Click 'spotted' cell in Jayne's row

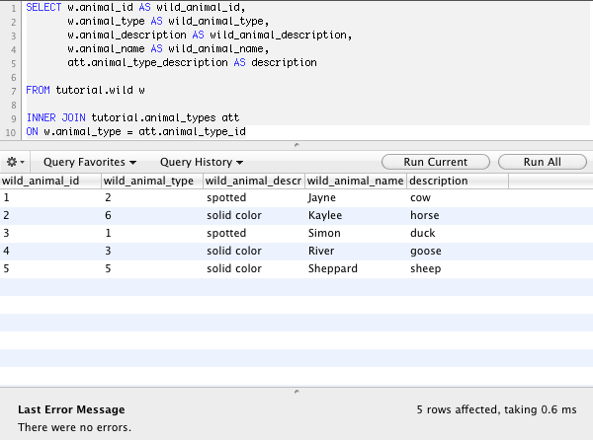pos(254,197)
